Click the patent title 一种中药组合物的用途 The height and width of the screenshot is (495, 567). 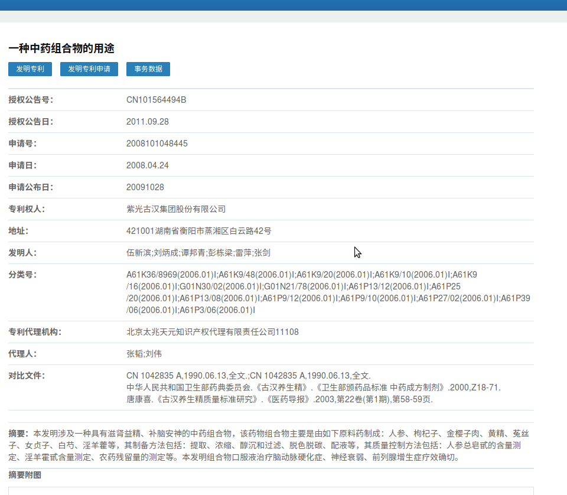(x=61, y=48)
